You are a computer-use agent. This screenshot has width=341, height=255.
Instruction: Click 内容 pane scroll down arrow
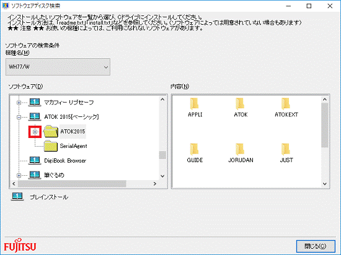pos(325,184)
